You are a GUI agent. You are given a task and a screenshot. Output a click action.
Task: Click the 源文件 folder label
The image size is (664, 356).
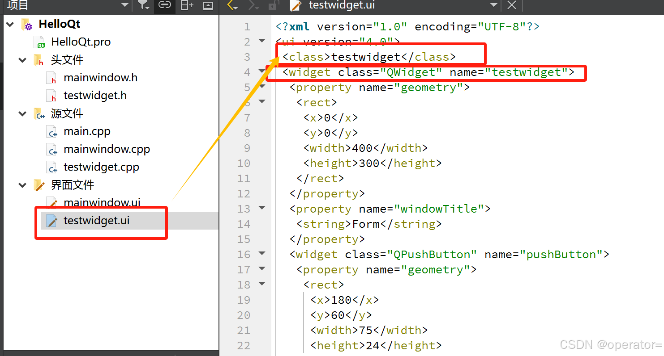[x=67, y=113]
